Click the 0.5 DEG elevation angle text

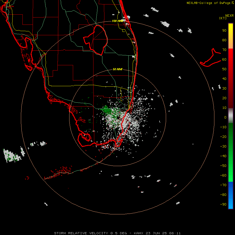point(119,233)
